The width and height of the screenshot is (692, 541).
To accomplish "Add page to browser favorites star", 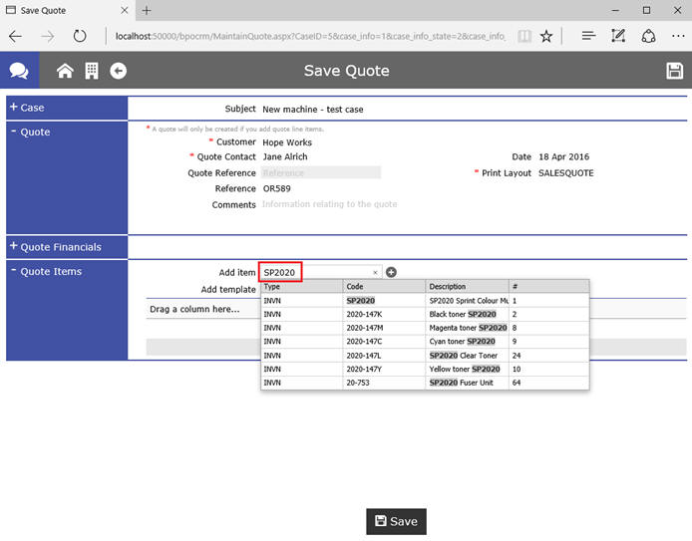I will coord(546,36).
